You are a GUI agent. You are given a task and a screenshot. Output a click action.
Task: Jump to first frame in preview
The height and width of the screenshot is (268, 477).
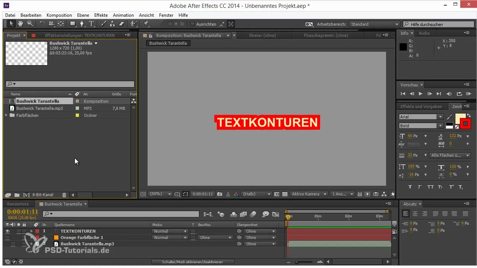[x=403, y=94]
